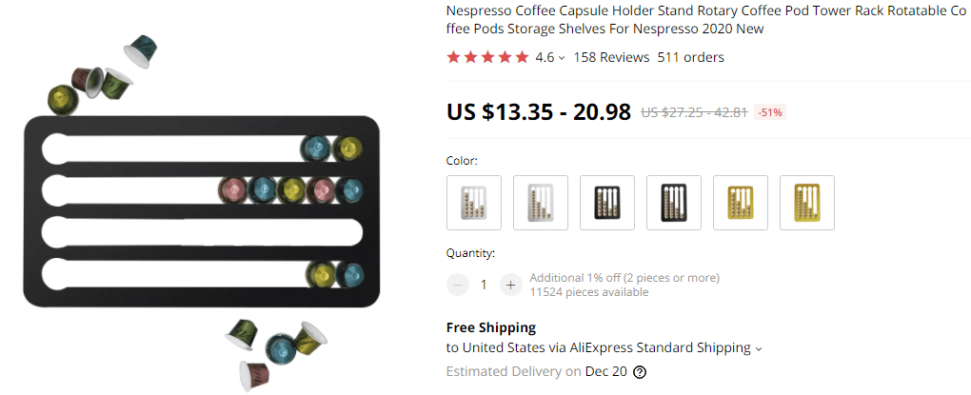Expand the AliExpress Standard Shipping dropdown arrow
The width and height of the screenshot is (971, 395).
click(759, 349)
